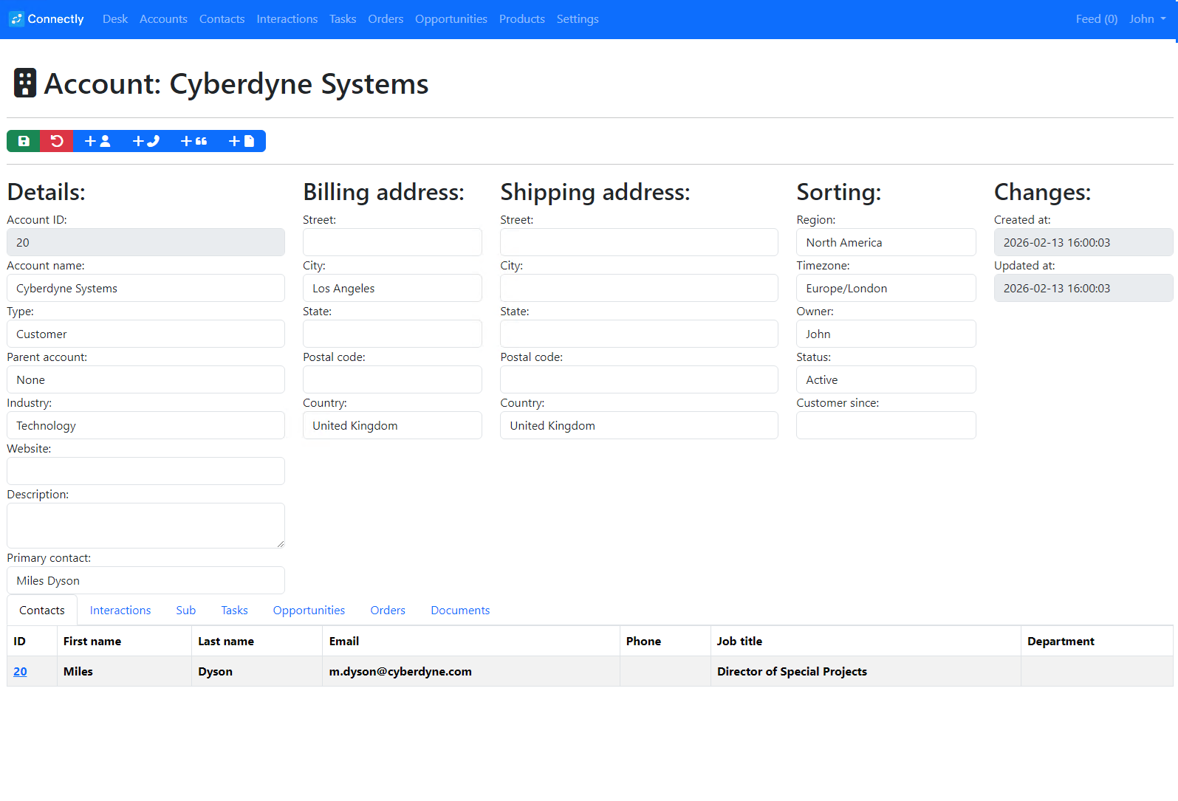Screen dimensions: 1178x801
Task: Open the Status dropdown showing Active
Action: click(x=886, y=379)
